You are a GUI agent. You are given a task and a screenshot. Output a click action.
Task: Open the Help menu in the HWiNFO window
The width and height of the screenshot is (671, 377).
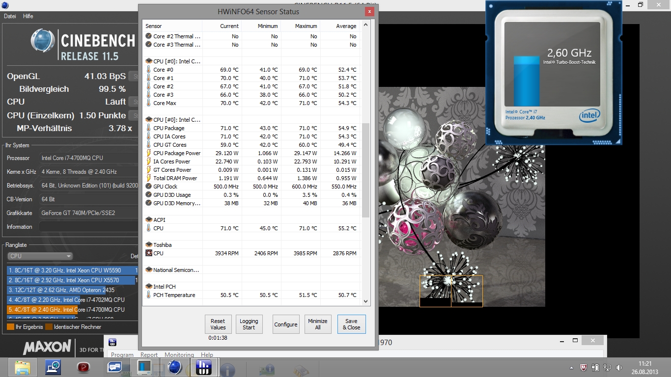(207, 355)
